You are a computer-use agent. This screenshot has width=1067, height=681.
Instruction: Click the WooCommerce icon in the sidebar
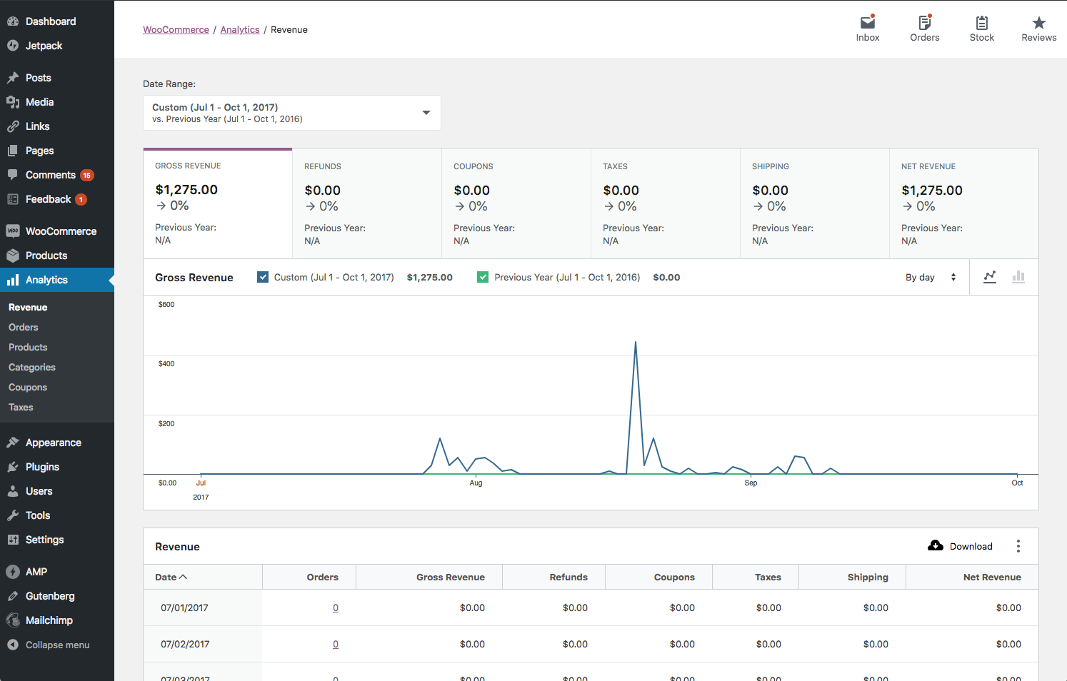click(12, 231)
